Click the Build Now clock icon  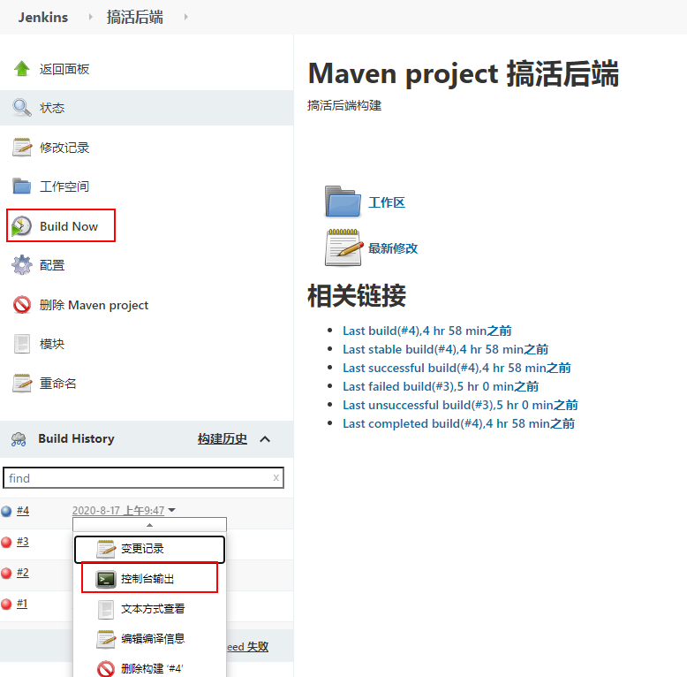pos(21,226)
